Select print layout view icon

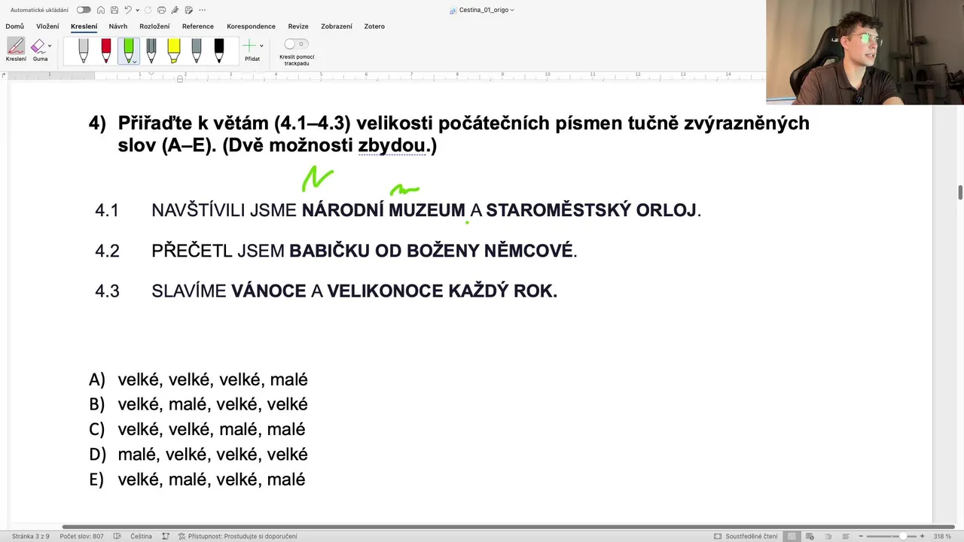[x=792, y=536]
